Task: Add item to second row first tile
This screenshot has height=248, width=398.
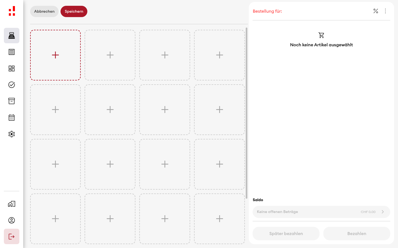Action: 55,110
